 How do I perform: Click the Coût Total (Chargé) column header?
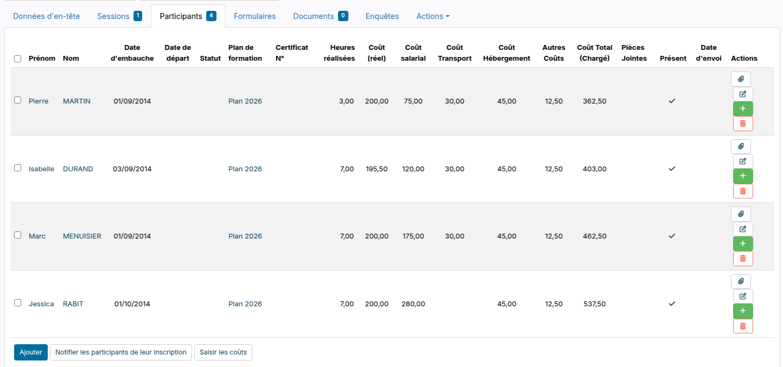point(595,53)
